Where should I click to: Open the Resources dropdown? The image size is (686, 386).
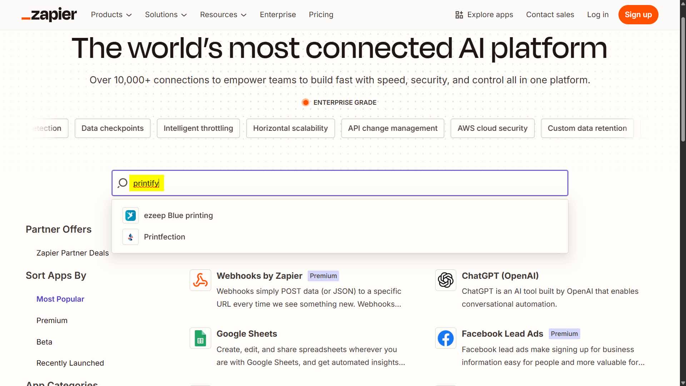pyautogui.click(x=223, y=15)
